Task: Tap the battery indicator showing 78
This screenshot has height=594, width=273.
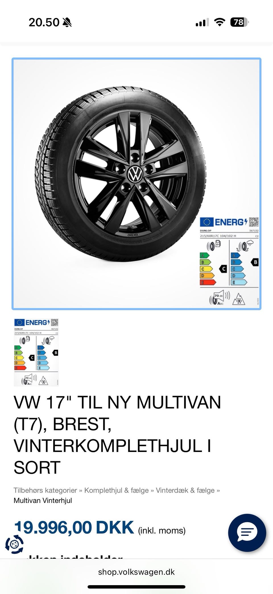Action: coord(239,22)
